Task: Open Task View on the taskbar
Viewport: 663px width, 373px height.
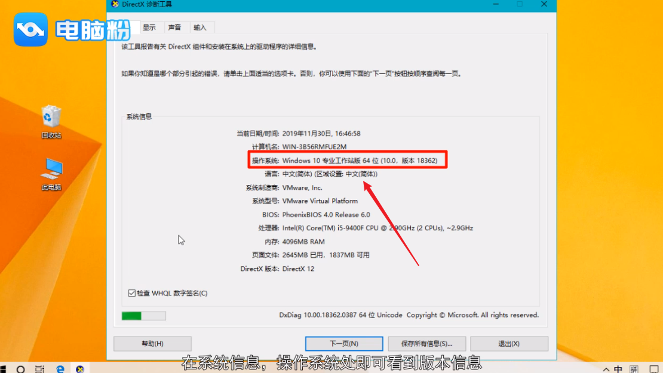Action: point(40,369)
